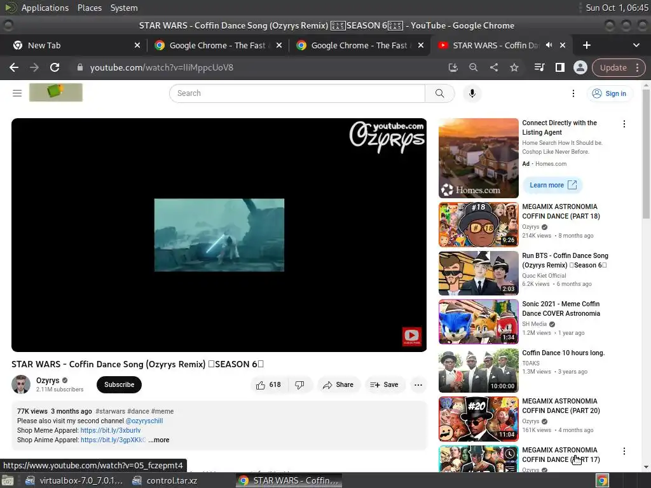651x488 pixels.
Task: Click the #starwars hashtag
Action: (x=110, y=411)
